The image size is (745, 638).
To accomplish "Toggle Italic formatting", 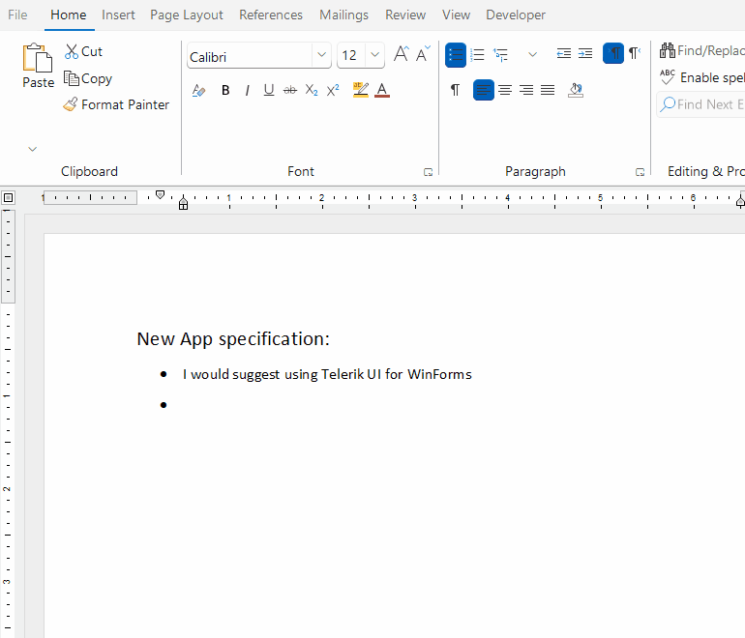I will (x=247, y=90).
